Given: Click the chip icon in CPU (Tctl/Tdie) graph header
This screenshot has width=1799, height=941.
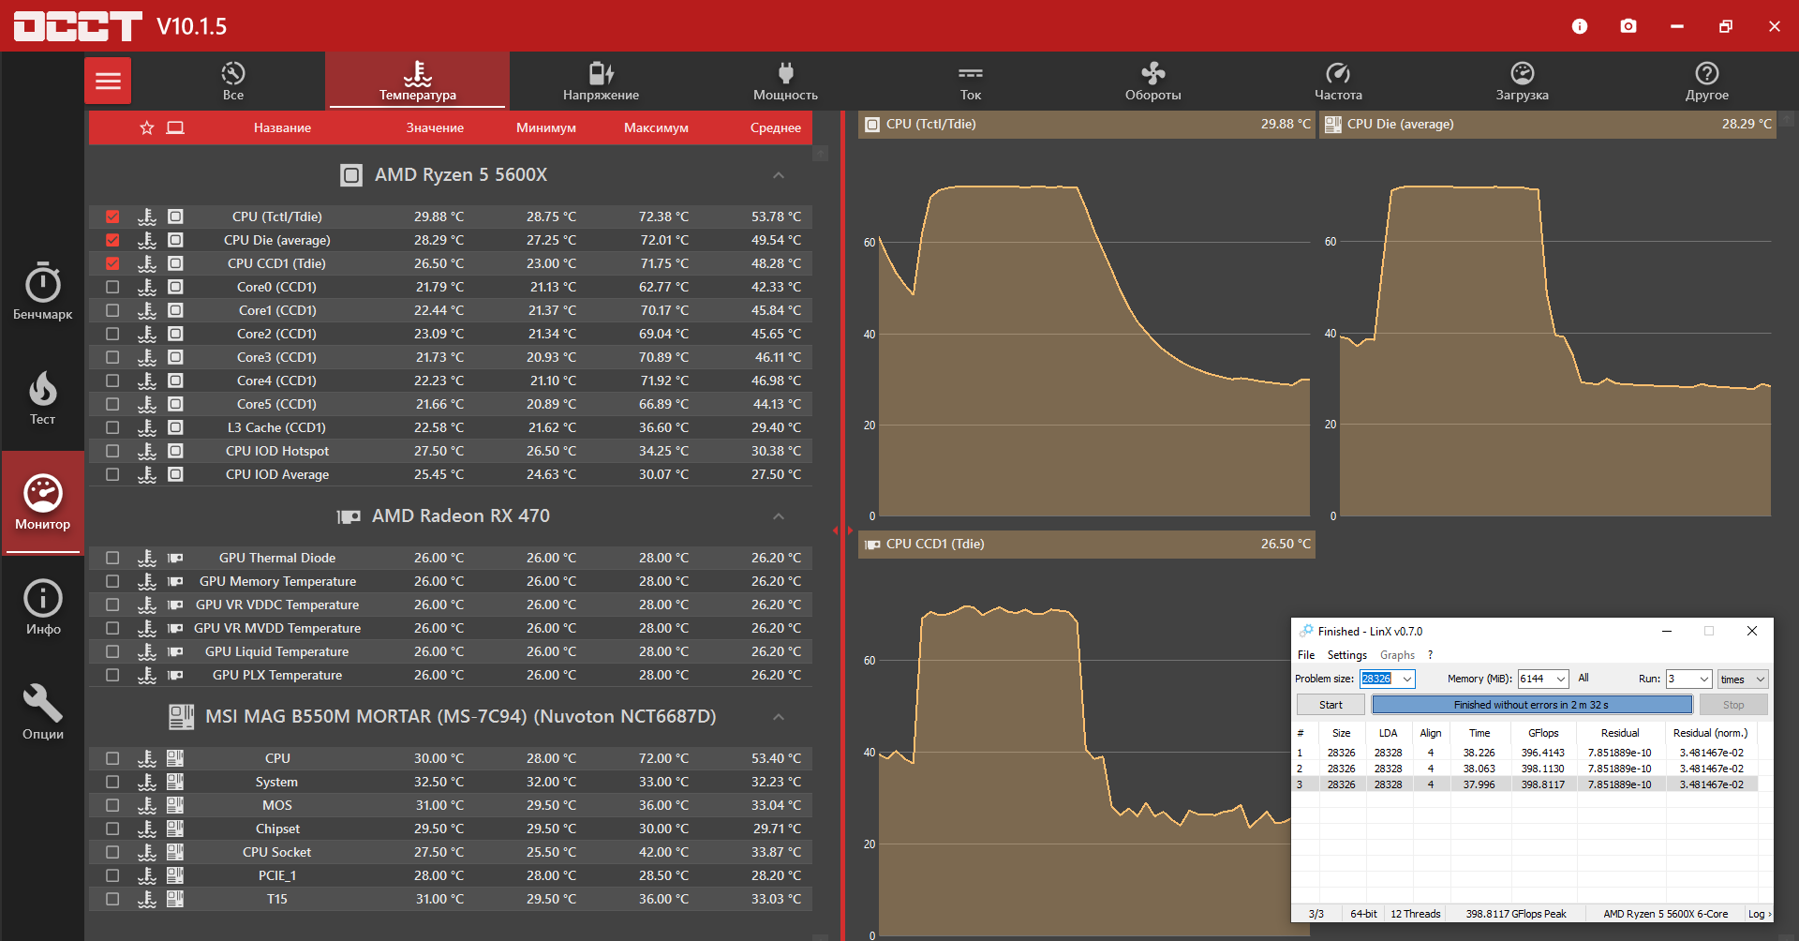Looking at the screenshot, I should point(872,125).
